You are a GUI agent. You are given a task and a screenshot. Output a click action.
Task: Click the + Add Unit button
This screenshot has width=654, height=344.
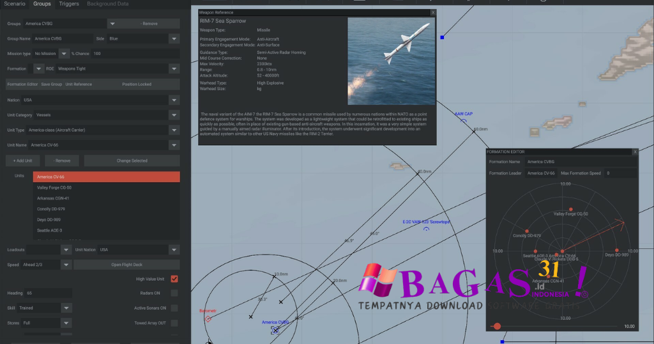coord(22,160)
